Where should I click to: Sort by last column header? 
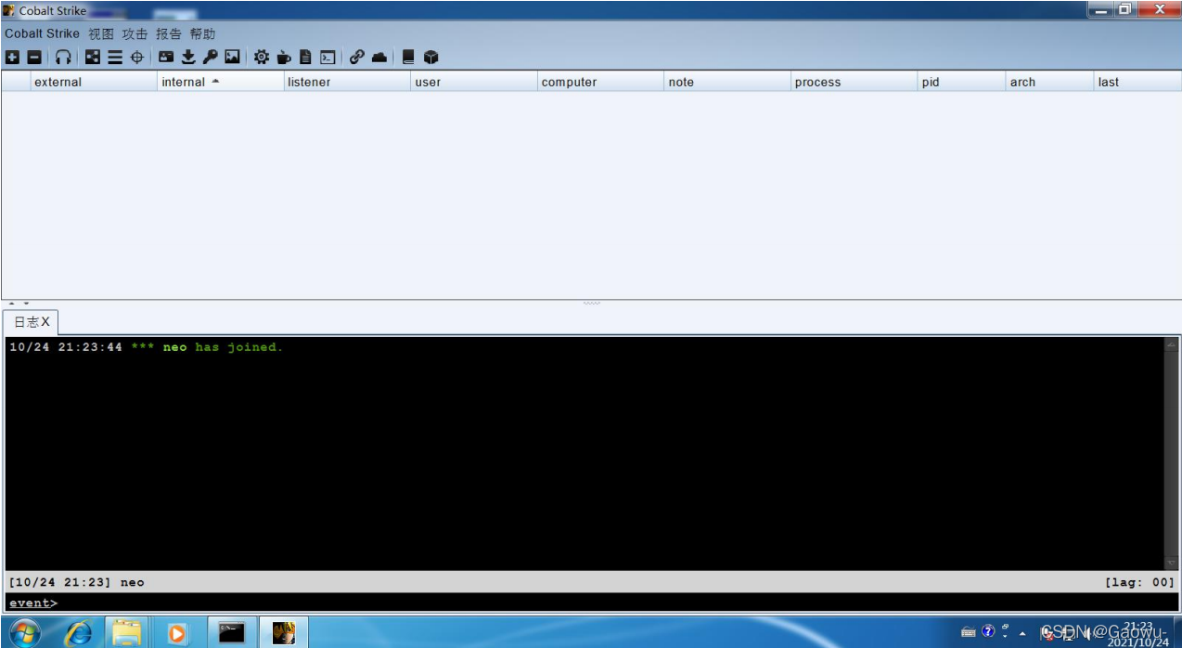pyautogui.click(x=1137, y=82)
